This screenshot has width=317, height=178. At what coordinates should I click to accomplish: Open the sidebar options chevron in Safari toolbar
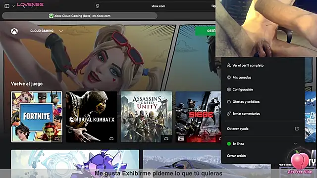click(13, 6)
